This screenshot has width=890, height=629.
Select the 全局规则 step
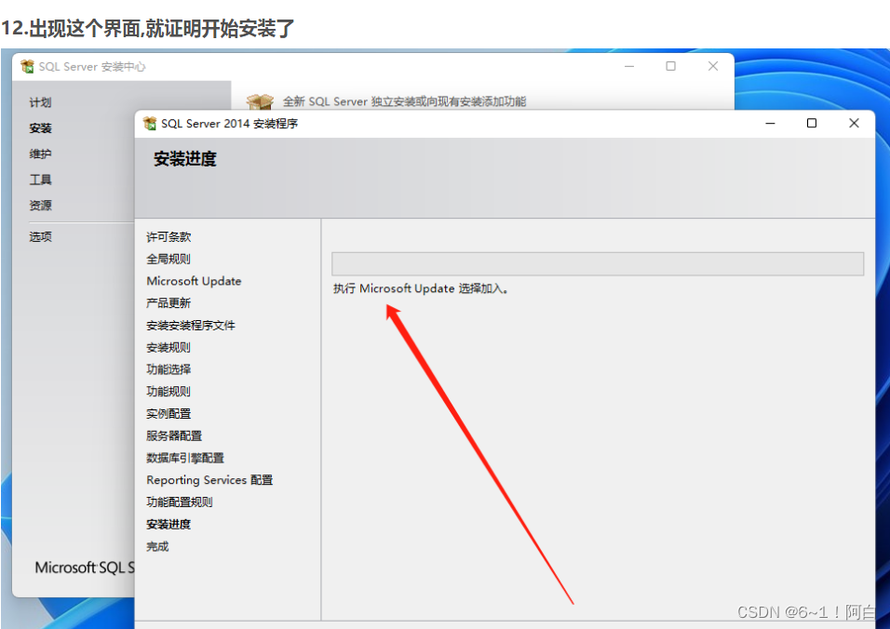click(169, 260)
